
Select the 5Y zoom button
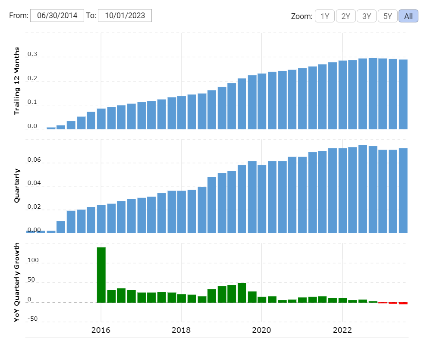(x=387, y=16)
